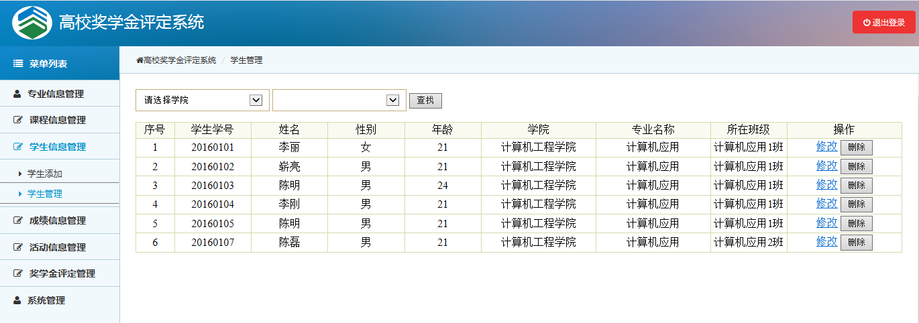Click 修改 link for student 20160103

826,184
